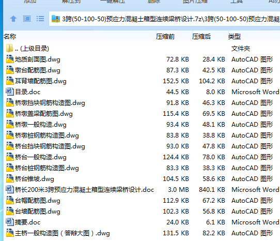Click the 8.0 KB compressed size
Viewport: 280px width, 241px height.
[215, 92]
